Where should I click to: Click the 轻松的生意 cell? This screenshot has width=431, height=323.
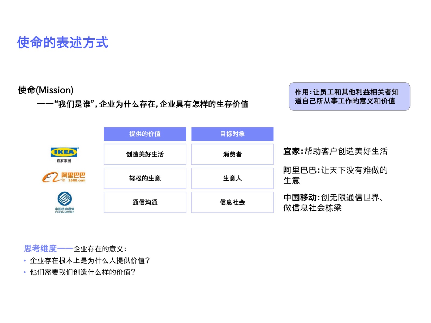tap(145, 178)
